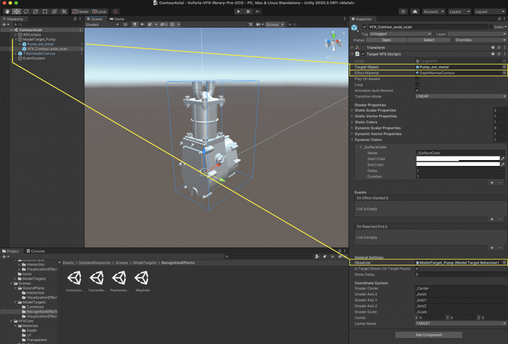Toggle 2D view mode in Scene

tap(125, 24)
